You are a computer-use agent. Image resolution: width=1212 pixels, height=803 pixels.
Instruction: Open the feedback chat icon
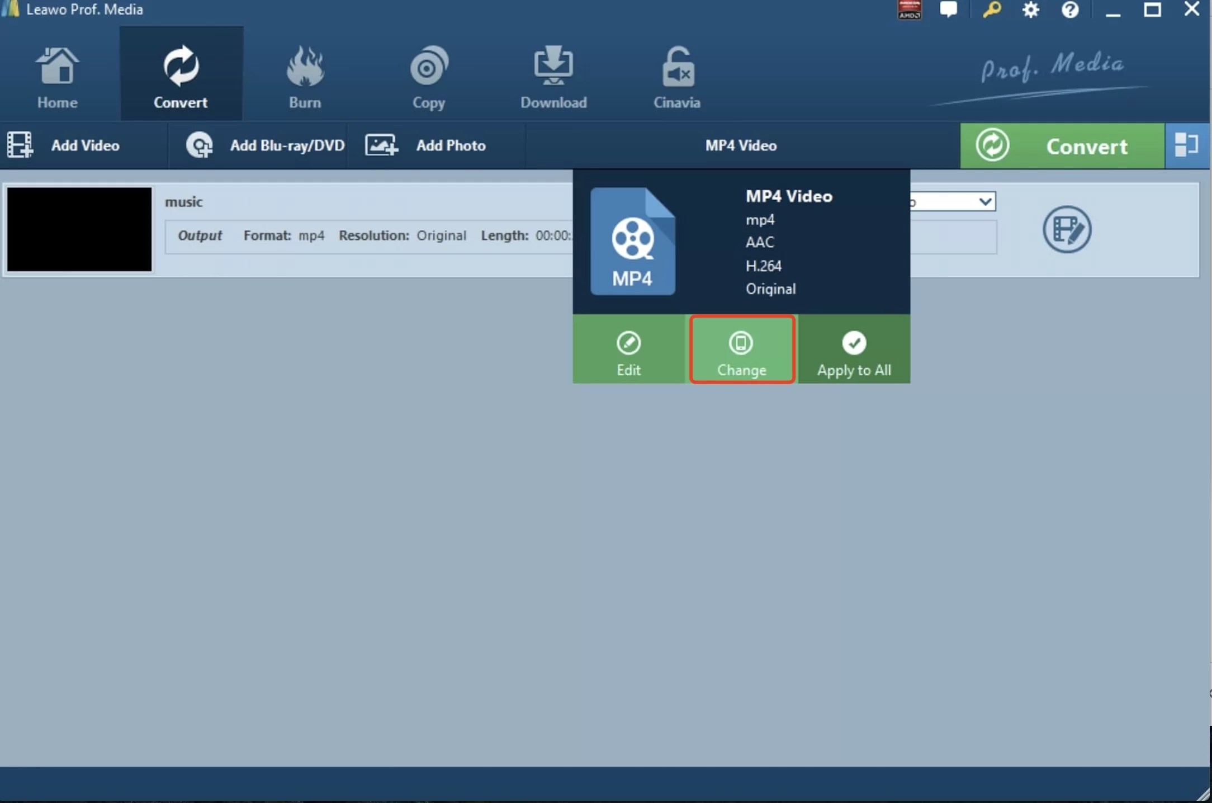coord(949,10)
